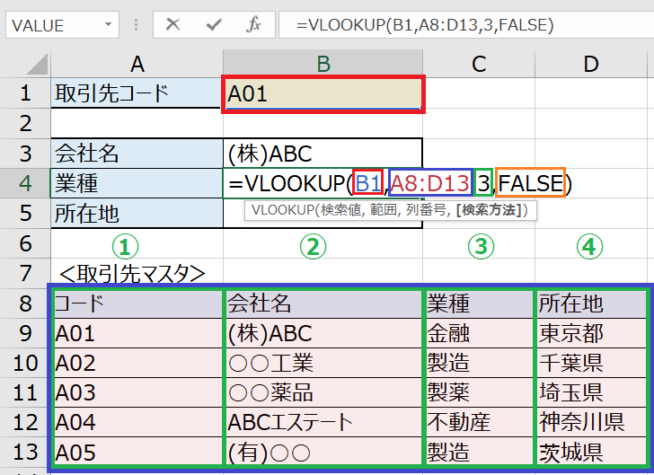Click header cell 所在地 in row 8
Image resolution: width=654 pixels, height=475 pixels.
591,303
